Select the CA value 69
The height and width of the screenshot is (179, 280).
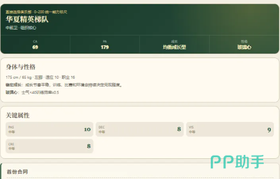click(35, 47)
